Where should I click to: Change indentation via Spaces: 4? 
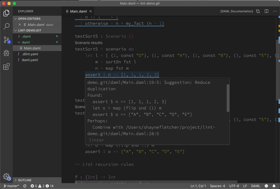coord(217,186)
